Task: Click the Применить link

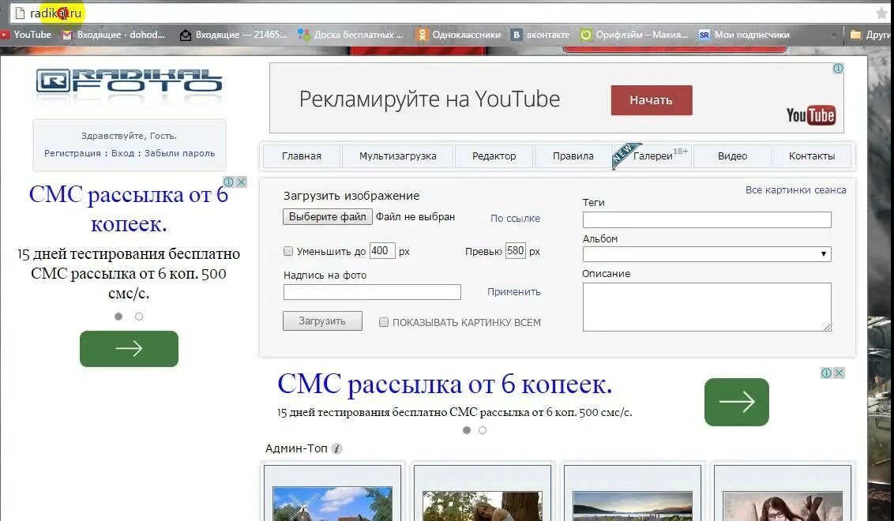Action: [x=513, y=292]
